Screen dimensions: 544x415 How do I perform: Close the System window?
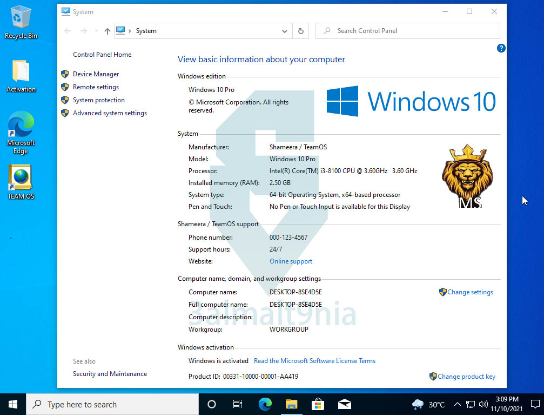(494, 11)
